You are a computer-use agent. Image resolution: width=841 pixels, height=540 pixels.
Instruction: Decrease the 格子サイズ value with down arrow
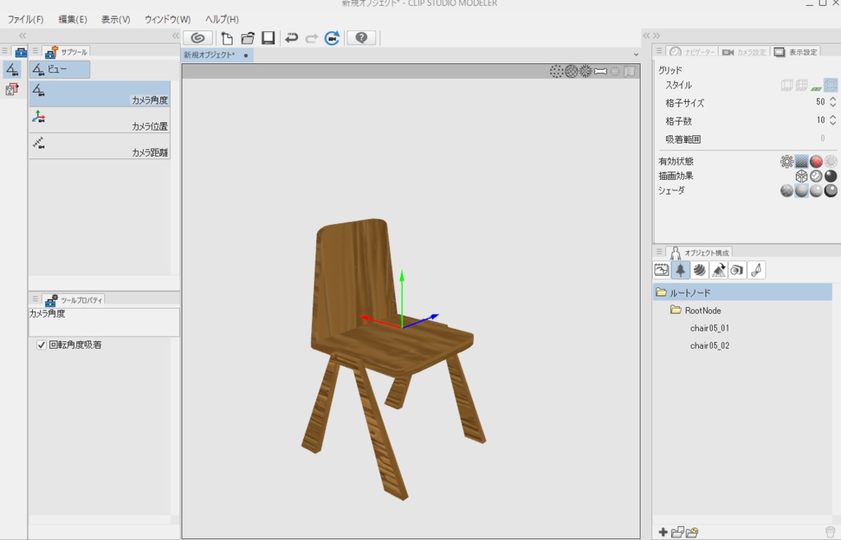pyautogui.click(x=833, y=106)
